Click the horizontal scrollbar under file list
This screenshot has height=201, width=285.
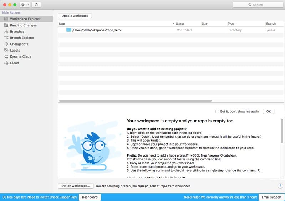coord(136,101)
